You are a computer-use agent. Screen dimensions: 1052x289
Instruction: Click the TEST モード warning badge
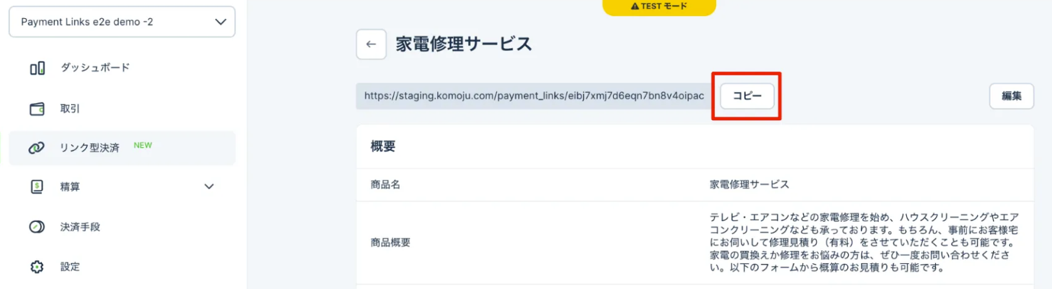point(659,6)
